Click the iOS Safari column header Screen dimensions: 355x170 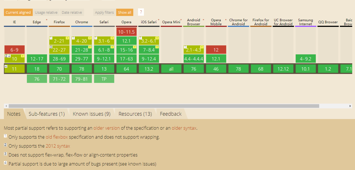149,22
